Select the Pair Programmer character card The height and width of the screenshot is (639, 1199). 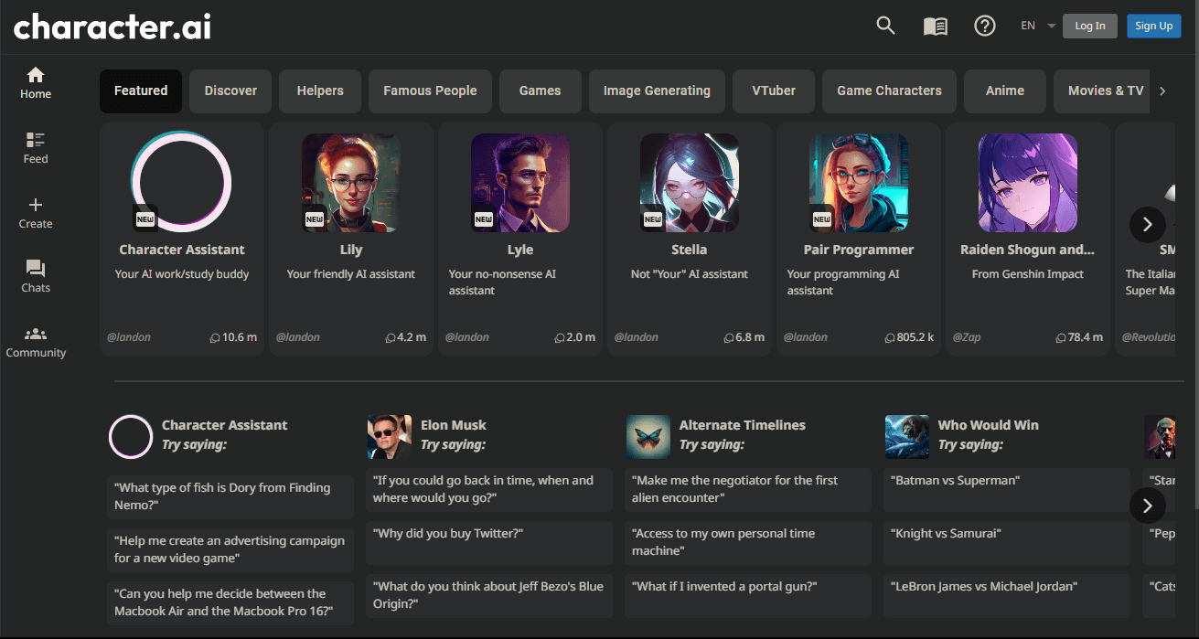(858, 238)
